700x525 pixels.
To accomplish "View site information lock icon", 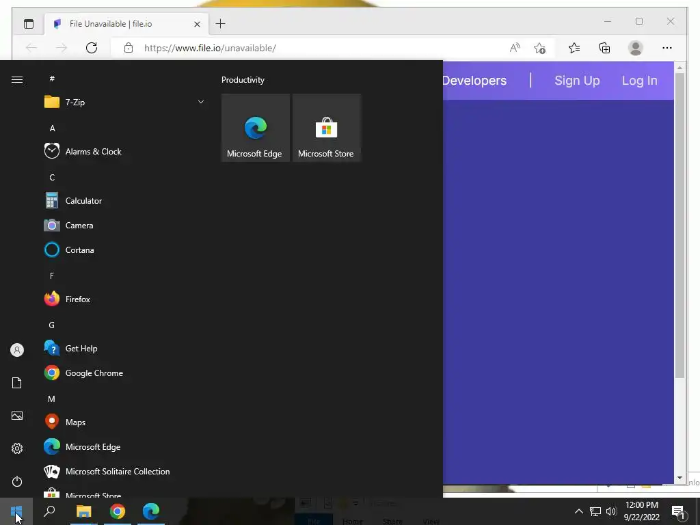I will (128, 48).
